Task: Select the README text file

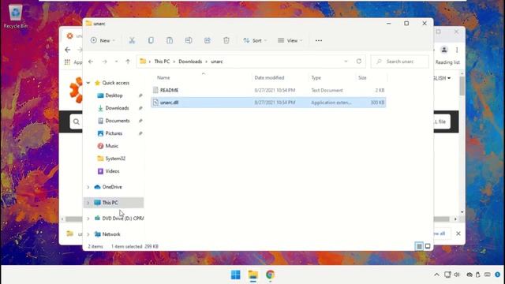Action: pyautogui.click(x=268, y=90)
